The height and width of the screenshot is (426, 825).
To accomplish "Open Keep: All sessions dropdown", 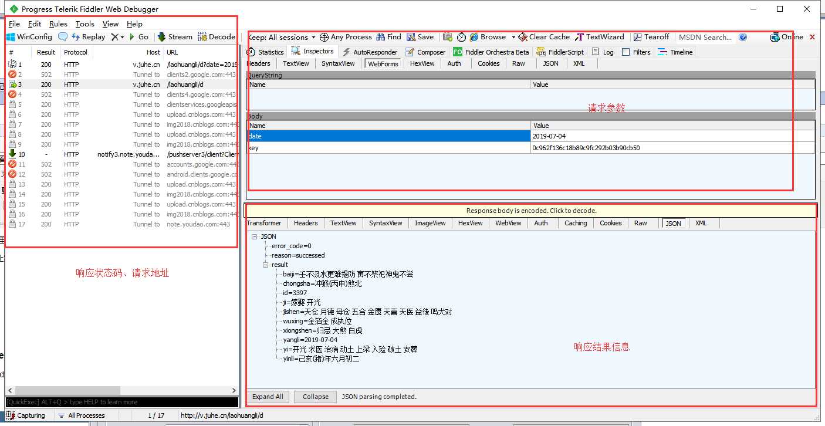I will click(282, 37).
